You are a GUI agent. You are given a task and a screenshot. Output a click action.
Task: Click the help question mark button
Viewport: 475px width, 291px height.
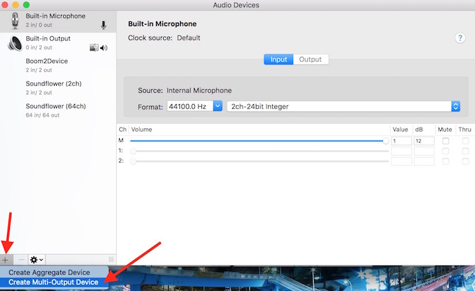click(459, 38)
